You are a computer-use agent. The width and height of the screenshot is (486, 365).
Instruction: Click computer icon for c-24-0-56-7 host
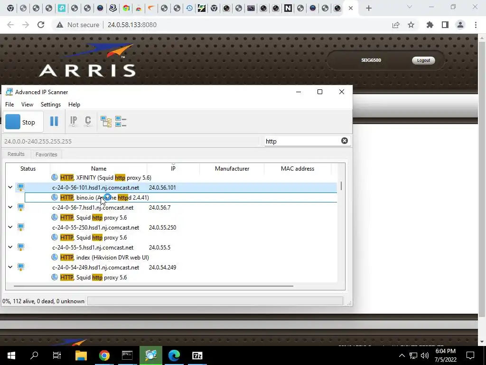click(x=21, y=207)
